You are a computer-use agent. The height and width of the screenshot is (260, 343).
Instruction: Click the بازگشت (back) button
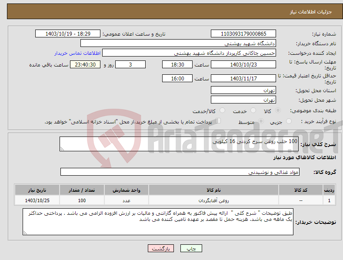[161, 248]
